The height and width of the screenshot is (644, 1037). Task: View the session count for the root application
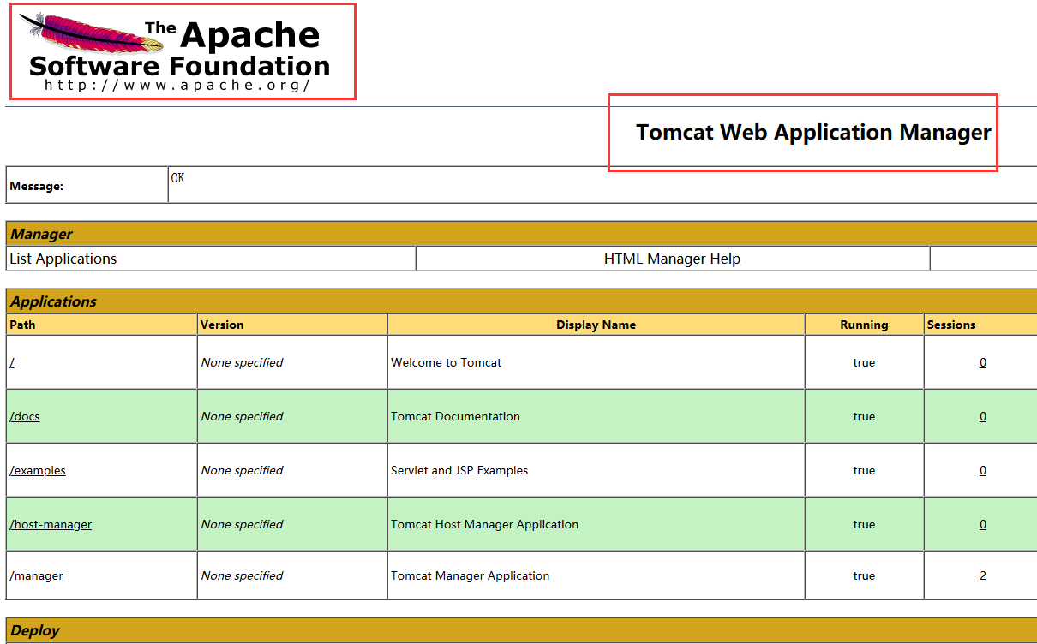pyautogui.click(x=983, y=362)
